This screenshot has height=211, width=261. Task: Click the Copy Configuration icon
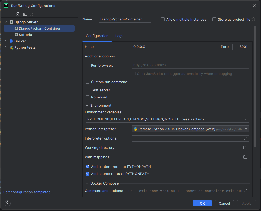click(x=18, y=14)
